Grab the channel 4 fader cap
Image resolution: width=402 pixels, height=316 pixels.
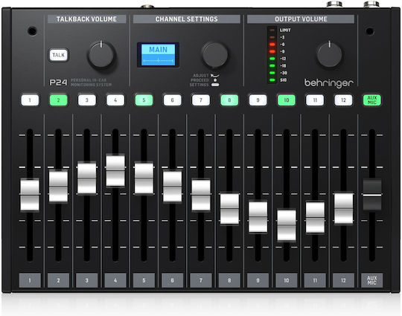point(115,170)
